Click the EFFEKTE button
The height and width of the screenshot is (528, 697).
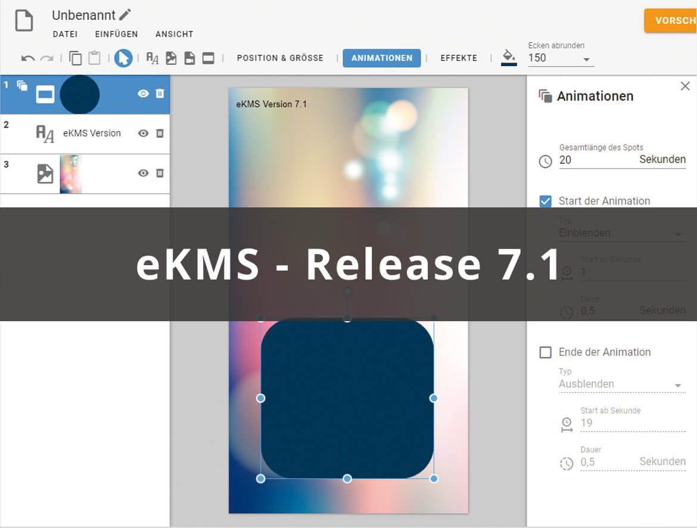[459, 58]
